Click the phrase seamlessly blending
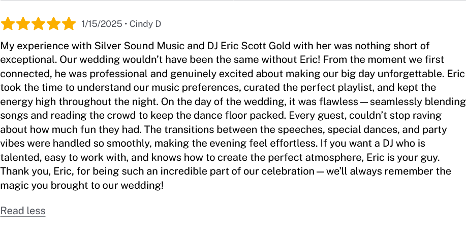This screenshot has height=239, width=466. (418, 102)
